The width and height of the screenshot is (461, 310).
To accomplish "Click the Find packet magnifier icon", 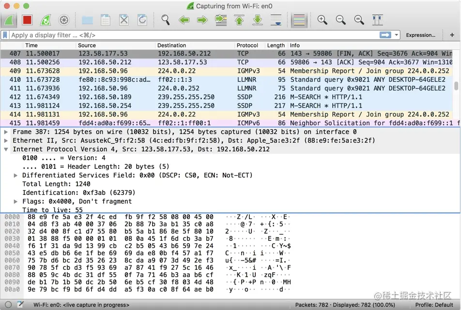I will 166,20.
